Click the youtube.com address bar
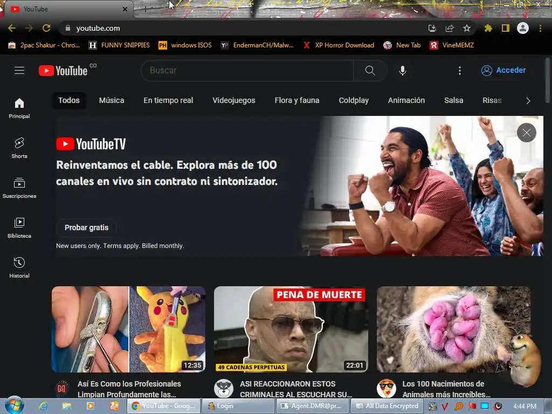 click(x=243, y=28)
